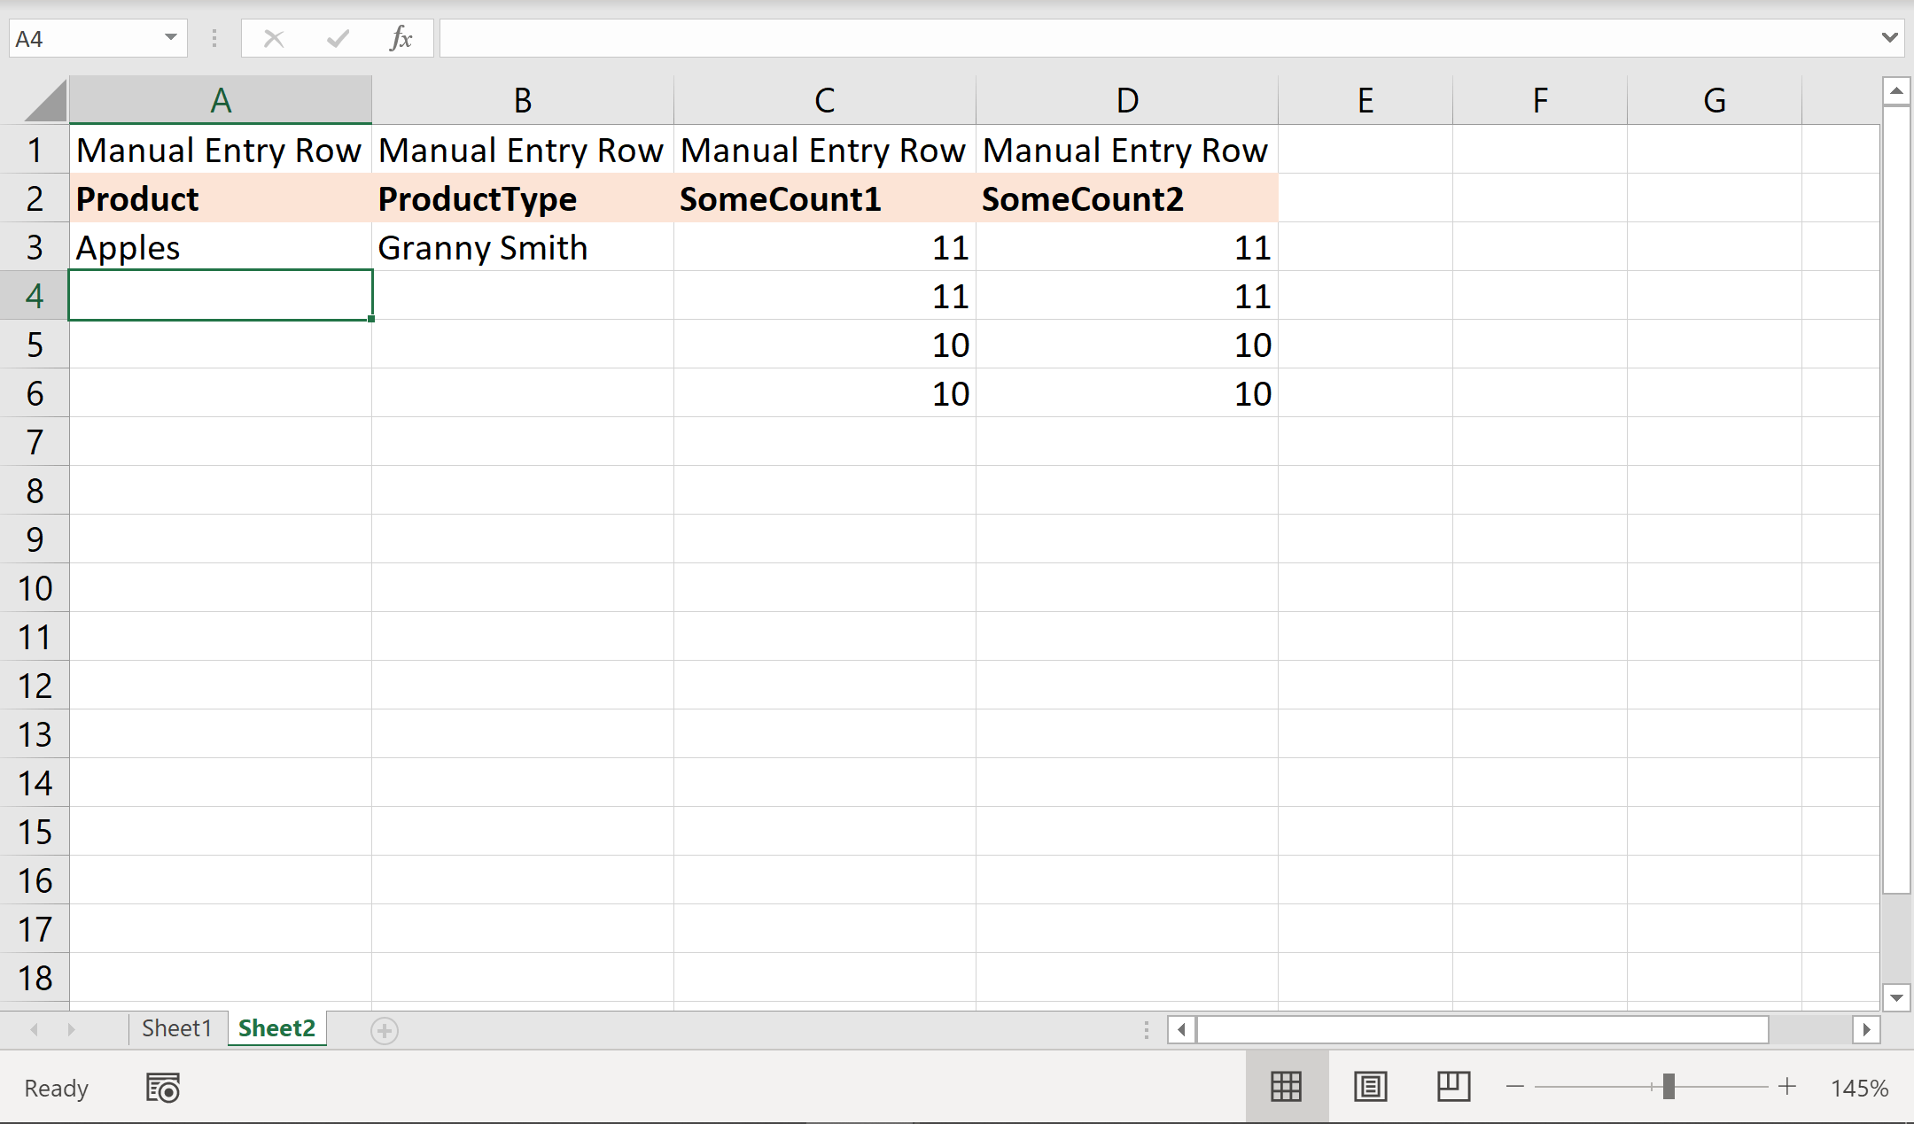Screen dimensions: 1914x1124
Task: Click the macro recording icon in status bar
Action: pyautogui.click(x=163, y=1088)
